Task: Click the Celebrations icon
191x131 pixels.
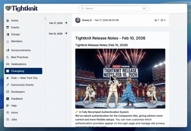Action: [x=8, y=64]
